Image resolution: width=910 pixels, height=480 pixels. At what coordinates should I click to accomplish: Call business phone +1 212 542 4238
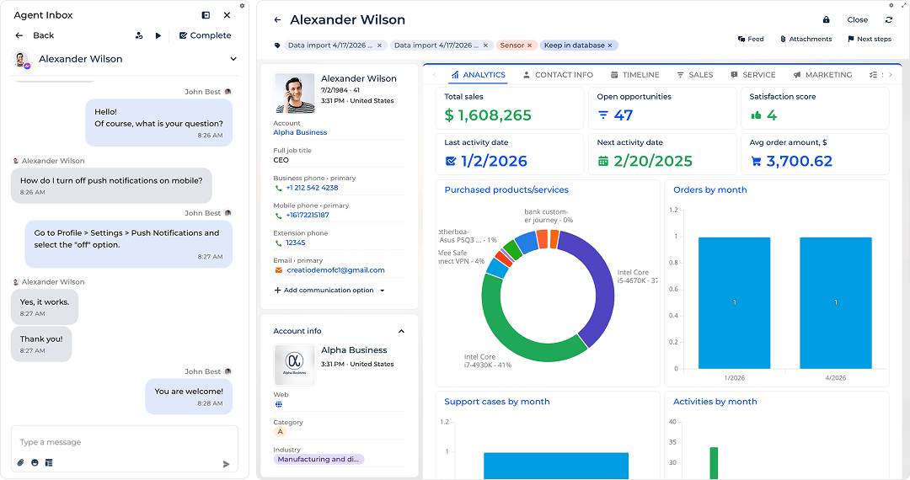(x=312, y=188)
